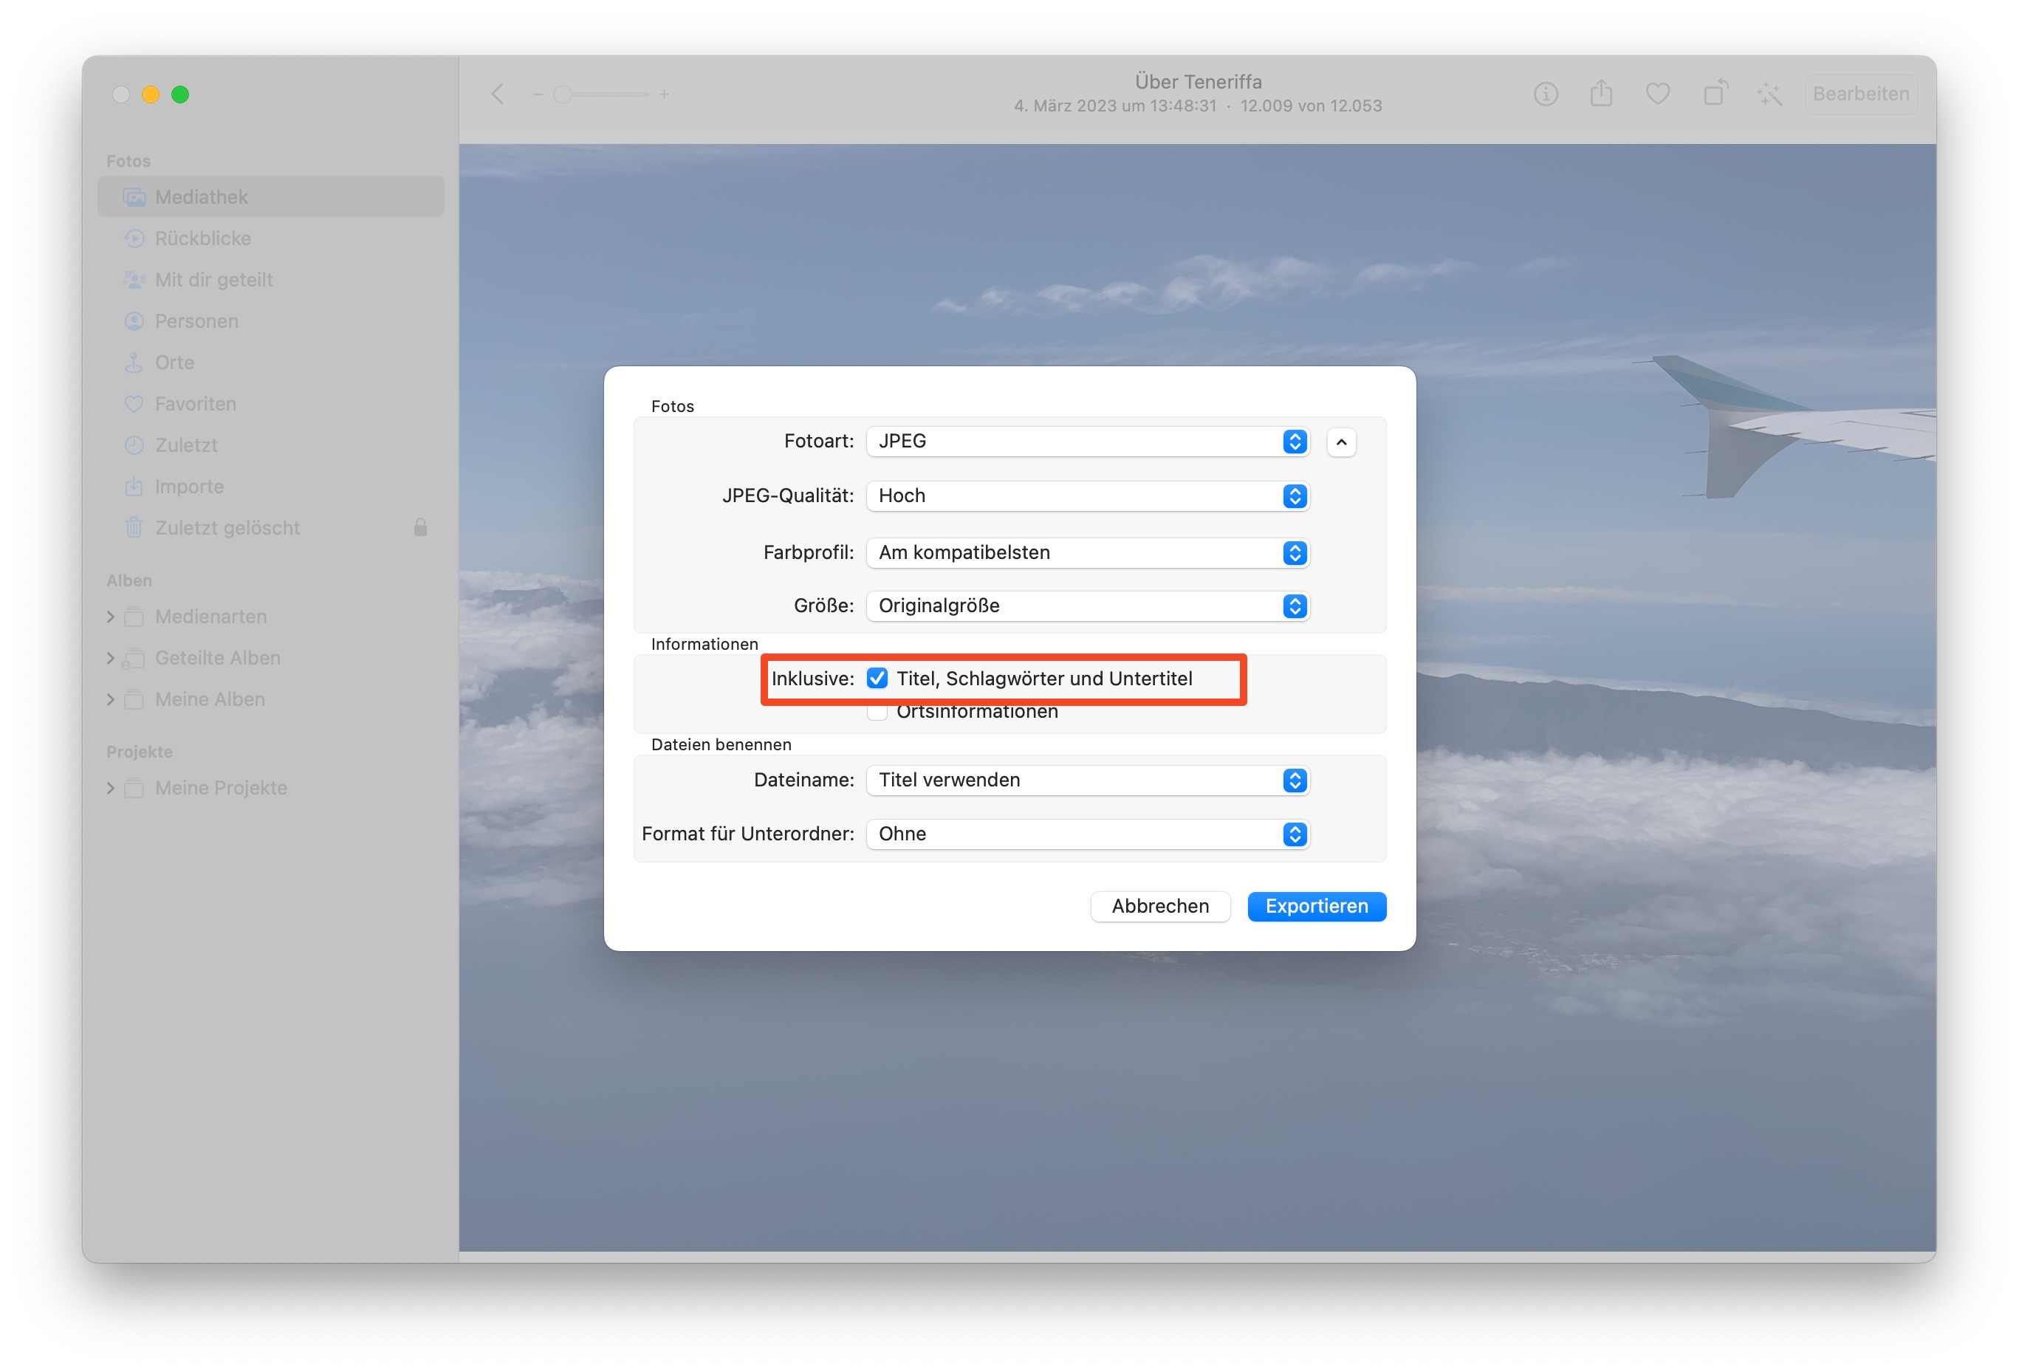Open the Farbprofil dropdown

pos(1087,552)
